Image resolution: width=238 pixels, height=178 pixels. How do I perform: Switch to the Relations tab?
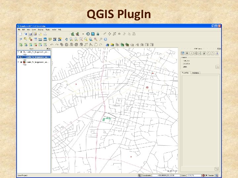tap(195, 73)
